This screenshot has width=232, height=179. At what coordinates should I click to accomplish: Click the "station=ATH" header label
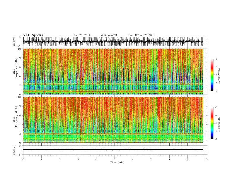(109, 35)
